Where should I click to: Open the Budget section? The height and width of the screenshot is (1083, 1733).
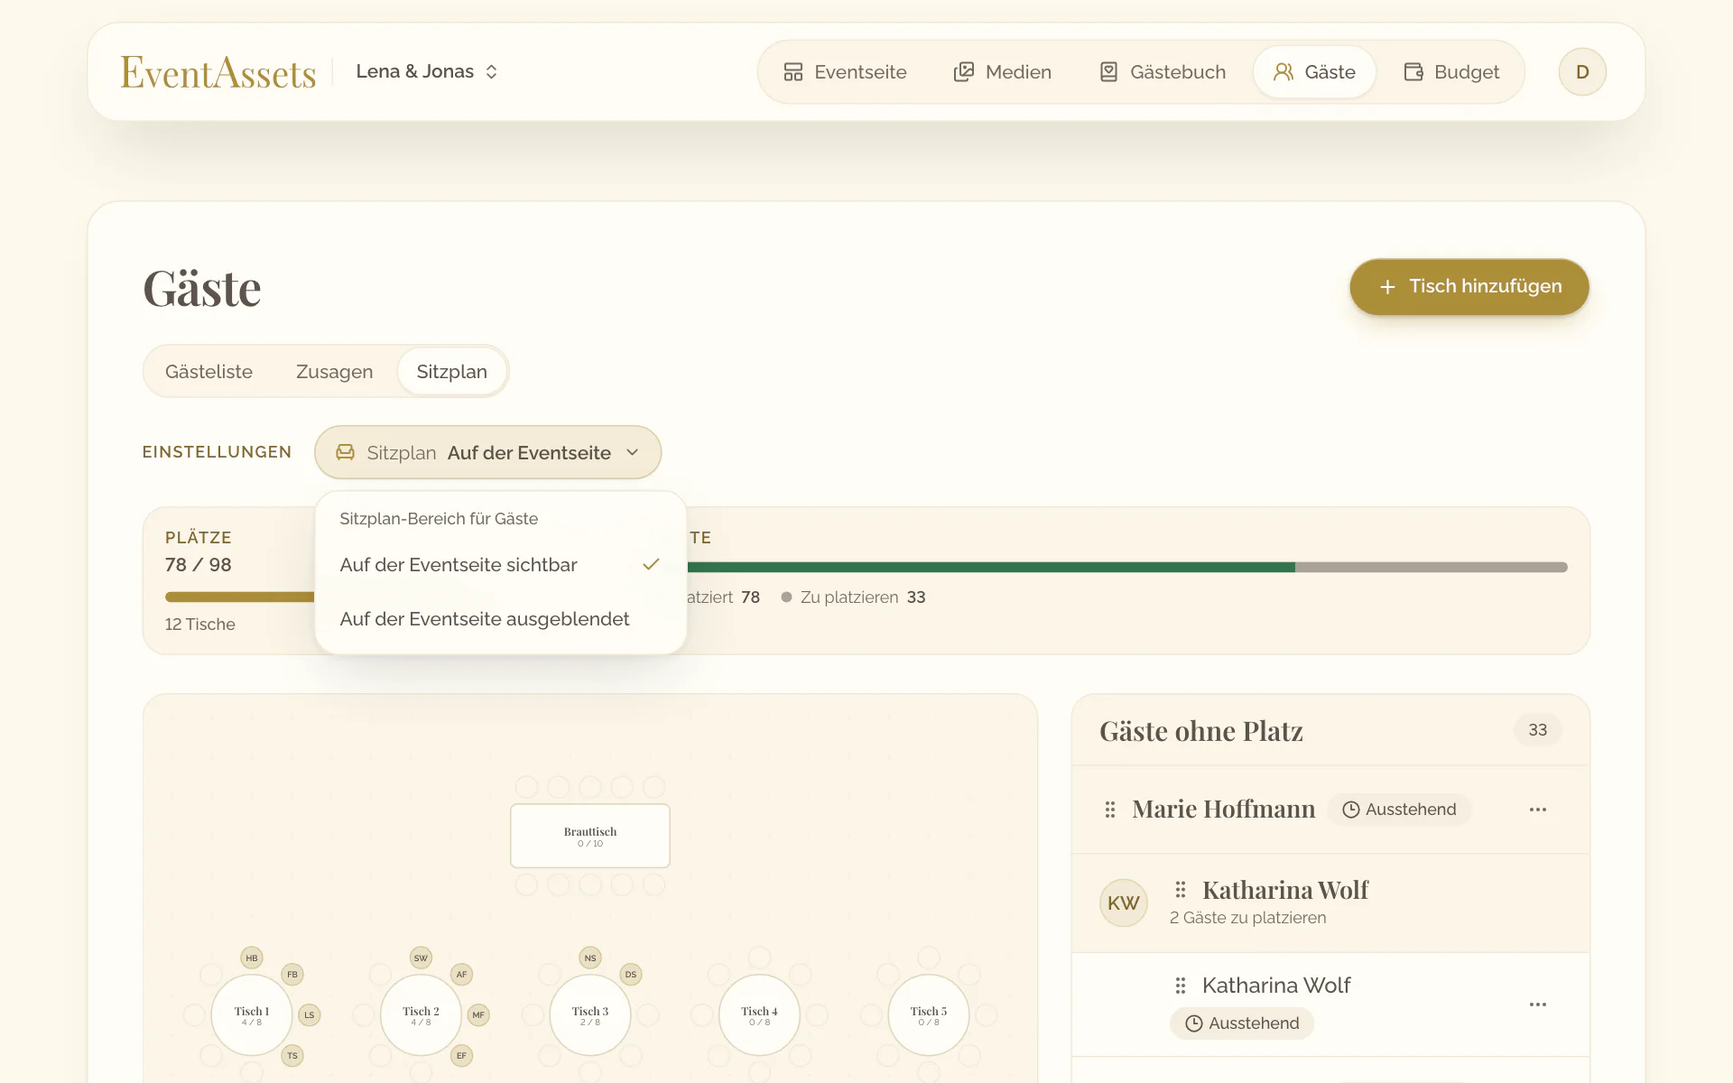pyautogui.click(x=1451, y=72)
